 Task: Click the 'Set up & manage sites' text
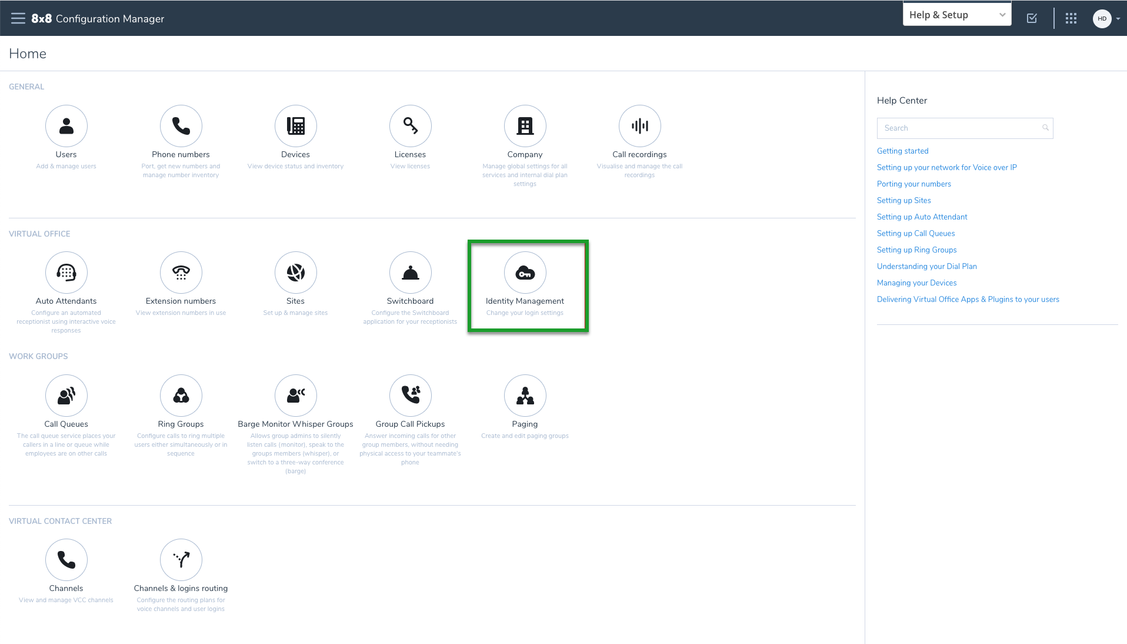coord(295,313)
